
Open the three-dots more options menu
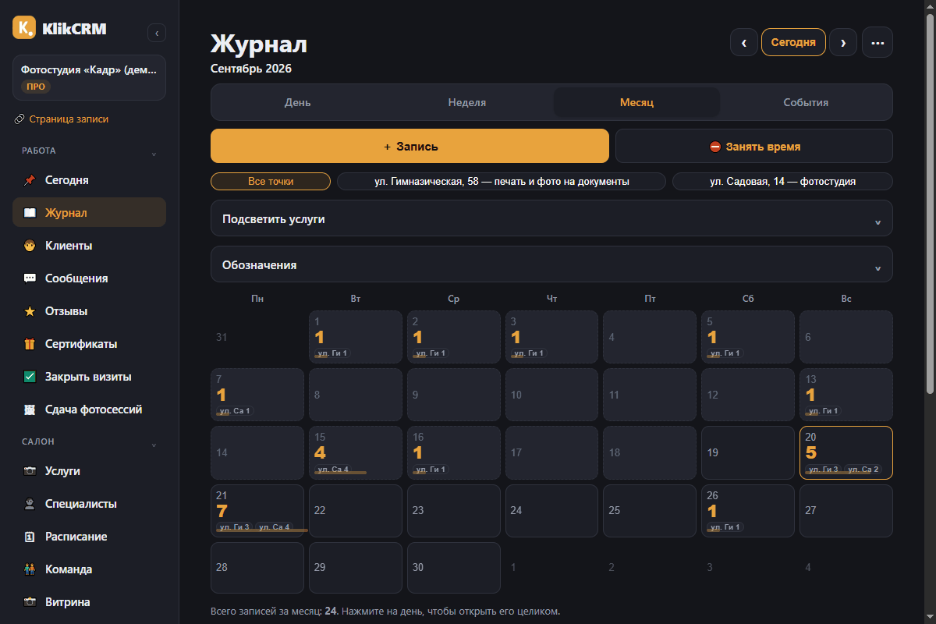click(877, 42)
